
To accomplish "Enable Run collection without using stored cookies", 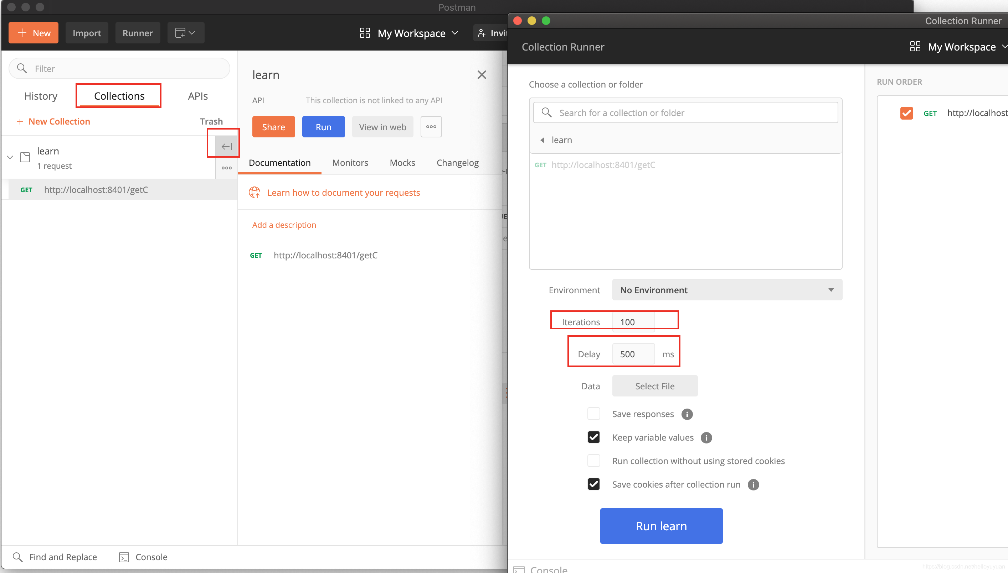I will click(x=593, y=461).
